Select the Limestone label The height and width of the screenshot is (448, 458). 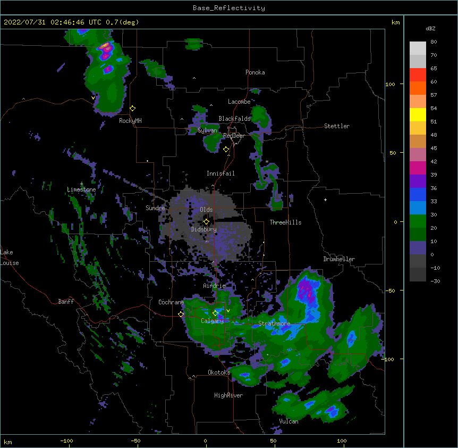81,189
